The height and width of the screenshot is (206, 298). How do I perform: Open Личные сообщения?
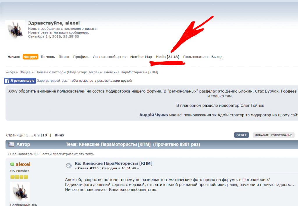tap(110, 57)
